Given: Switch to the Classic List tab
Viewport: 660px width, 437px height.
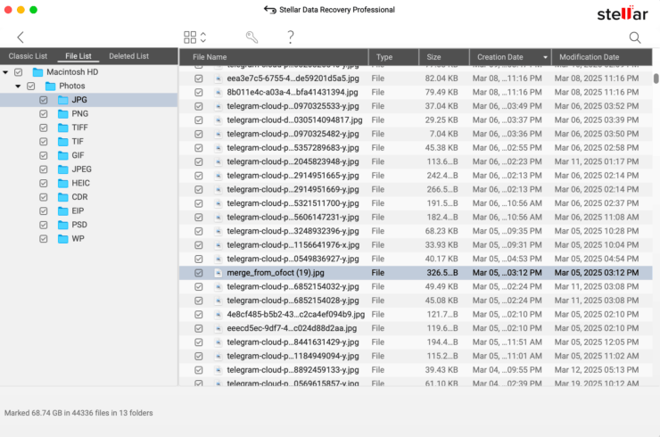Looking at the screenshot, I should [x=27, y=56].
